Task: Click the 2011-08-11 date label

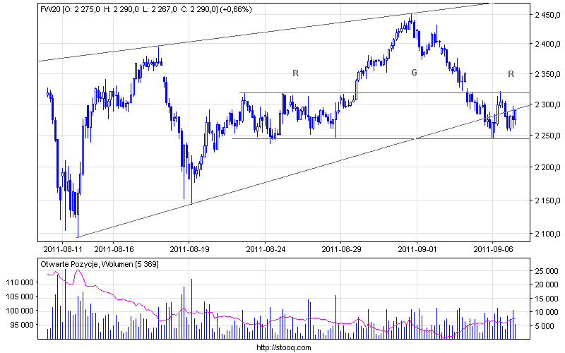Action: pos(63,249)
